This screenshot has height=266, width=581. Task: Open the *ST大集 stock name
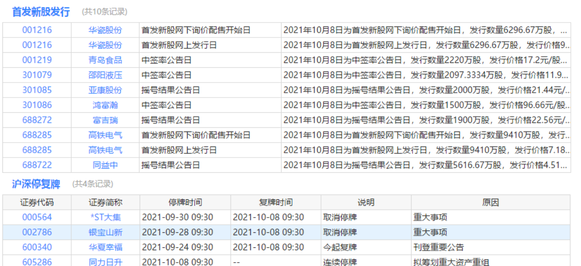(105, 218)
